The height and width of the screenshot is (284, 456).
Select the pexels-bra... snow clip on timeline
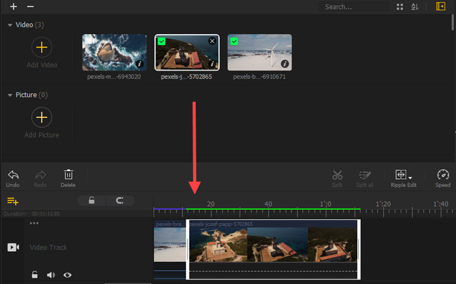coord(170,249)
